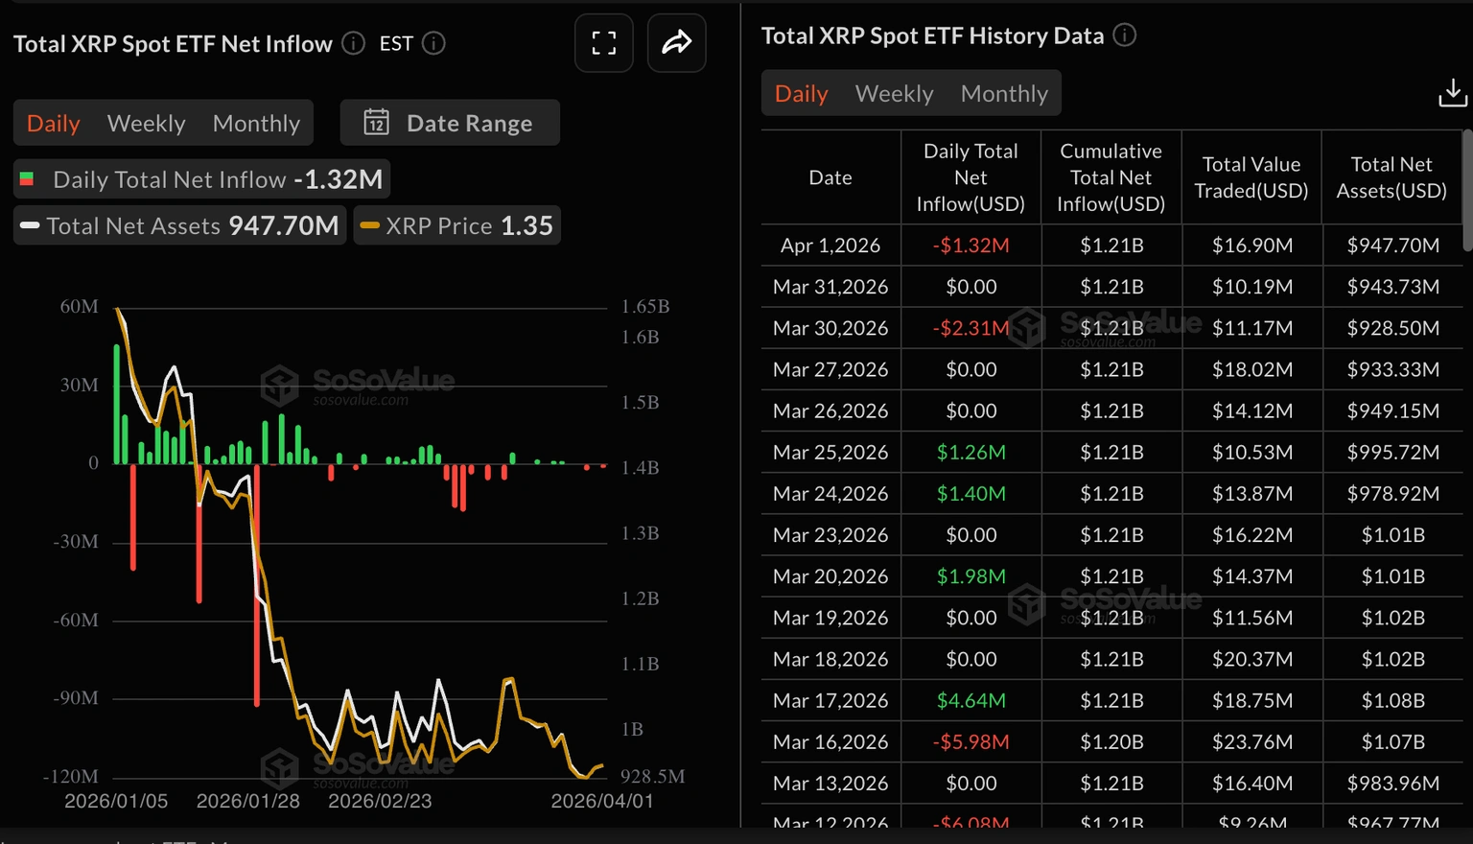Click info icon next to EST
Image resolution: width=1473 pixels, height=844 pixels.
(x=433, y=43)
